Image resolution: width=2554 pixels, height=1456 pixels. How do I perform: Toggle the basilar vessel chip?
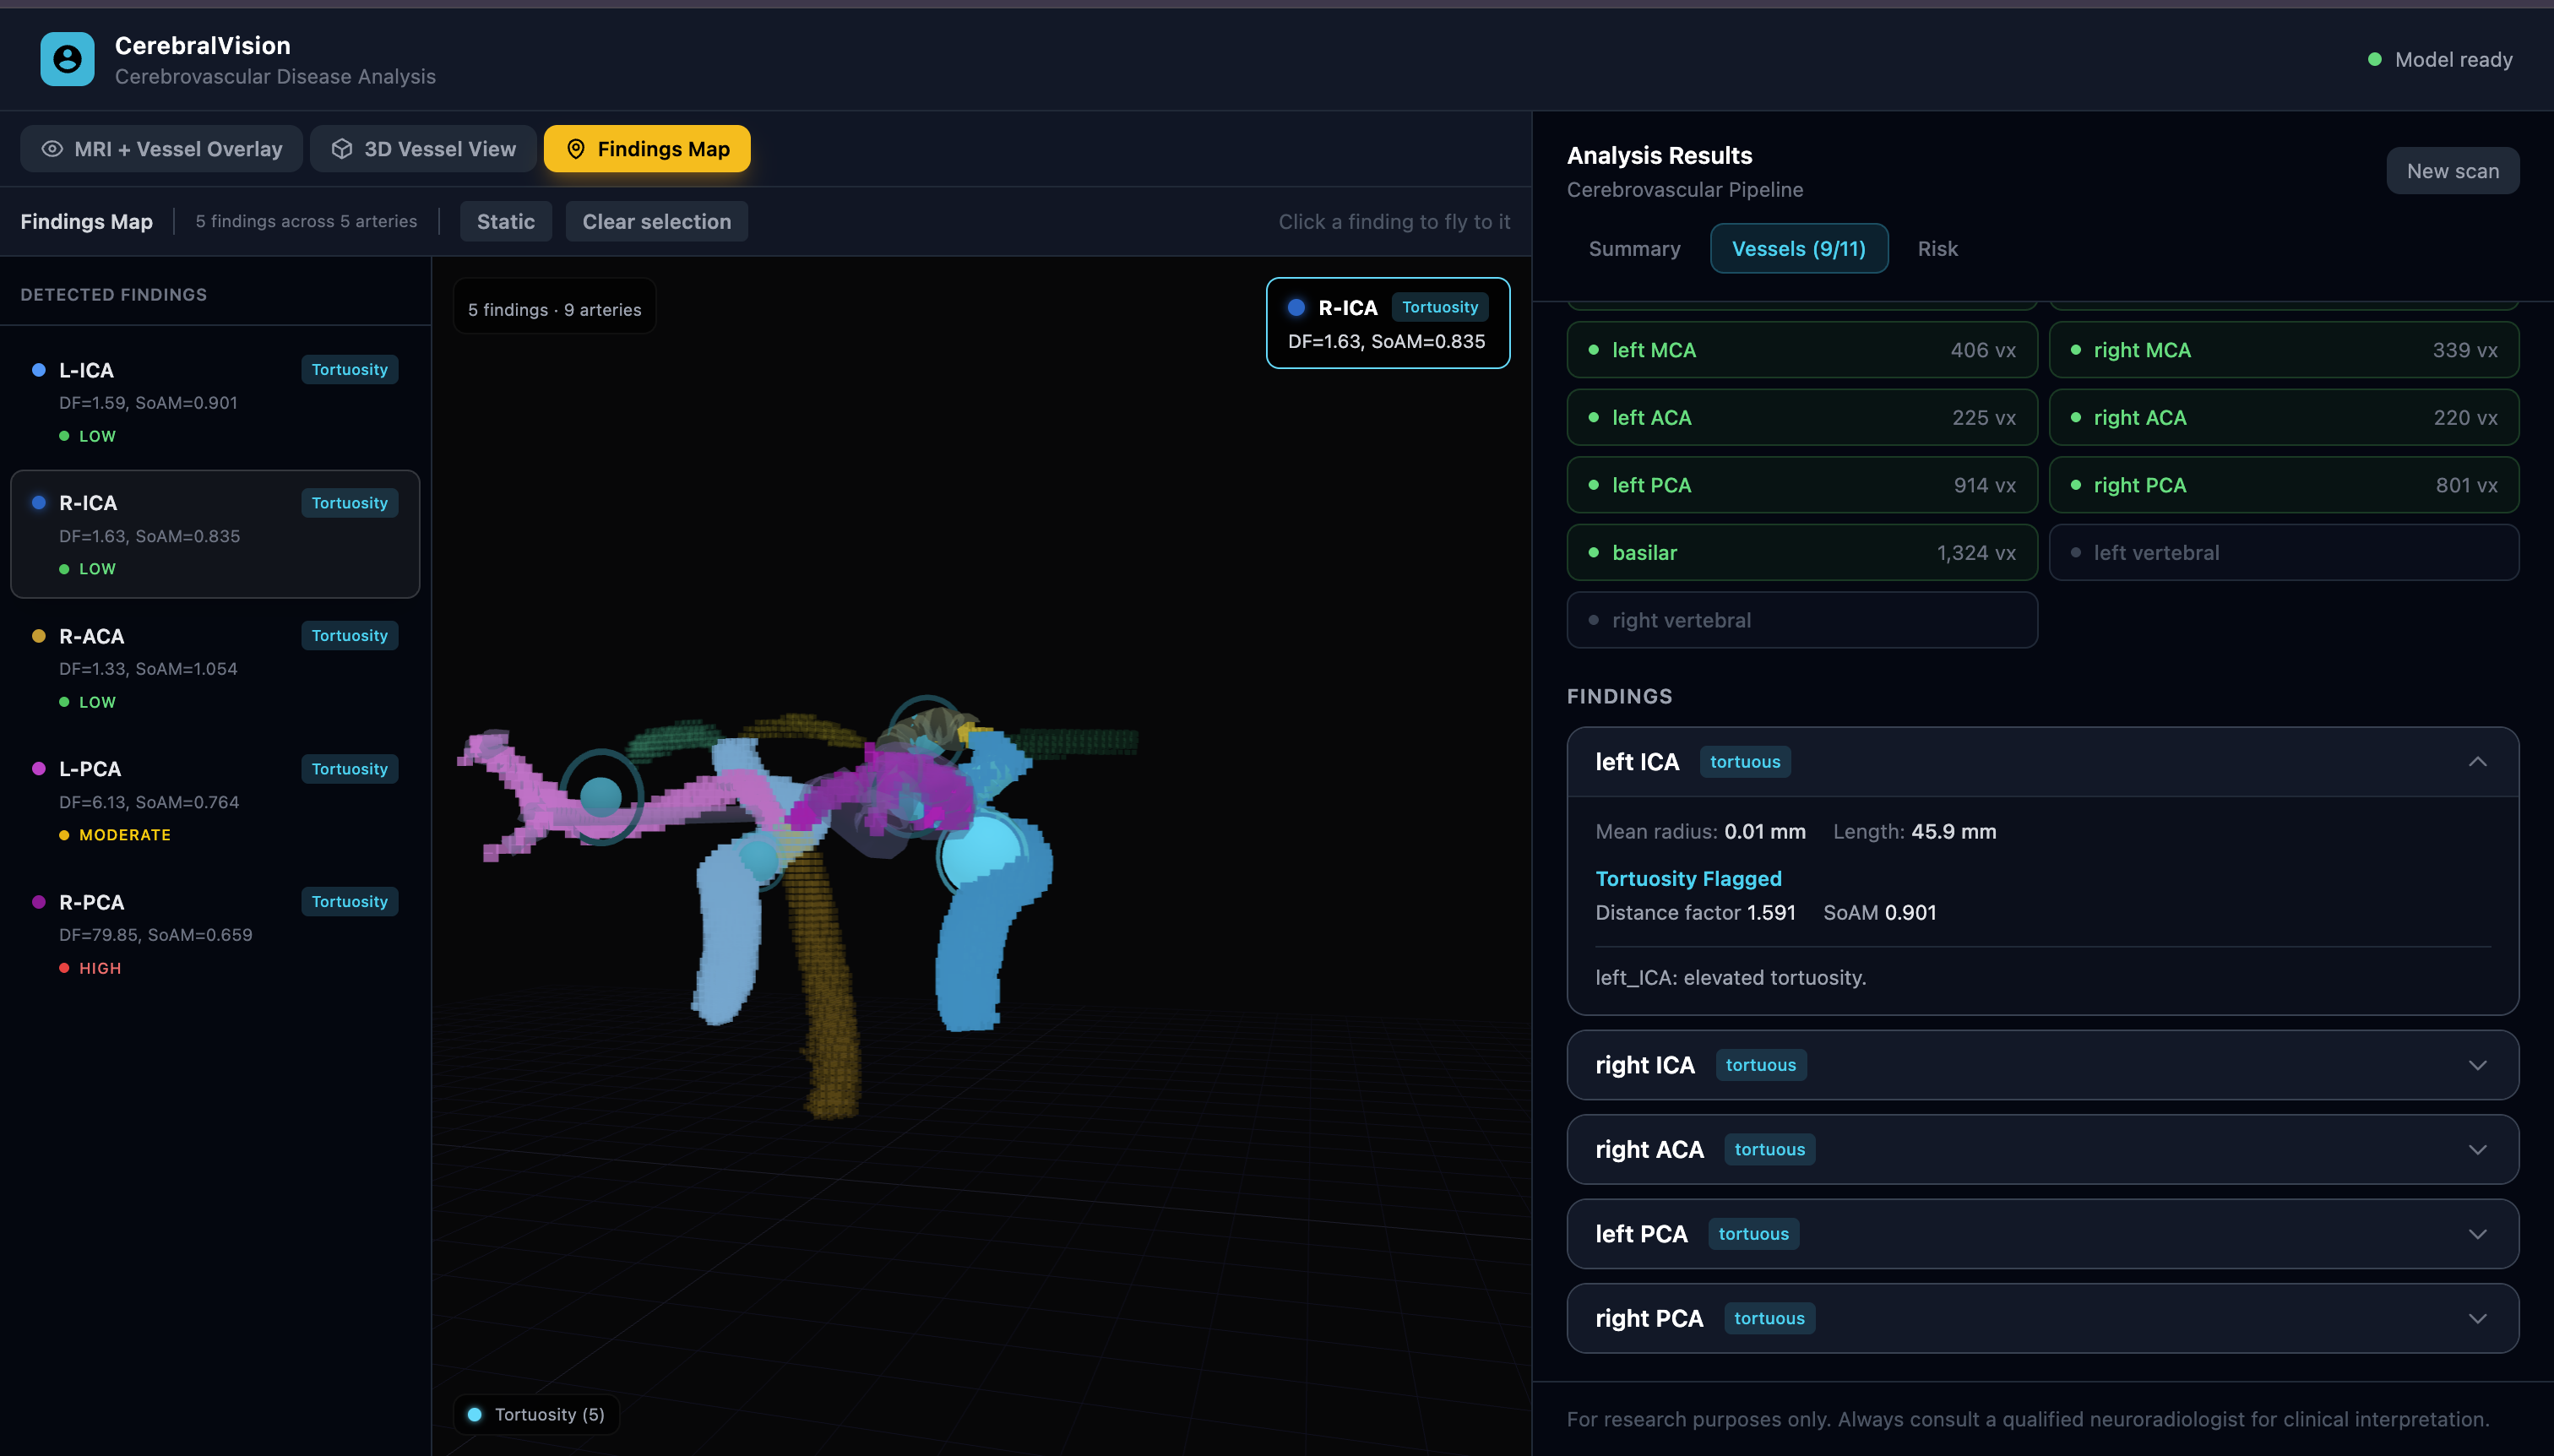tap(1801, 553)
